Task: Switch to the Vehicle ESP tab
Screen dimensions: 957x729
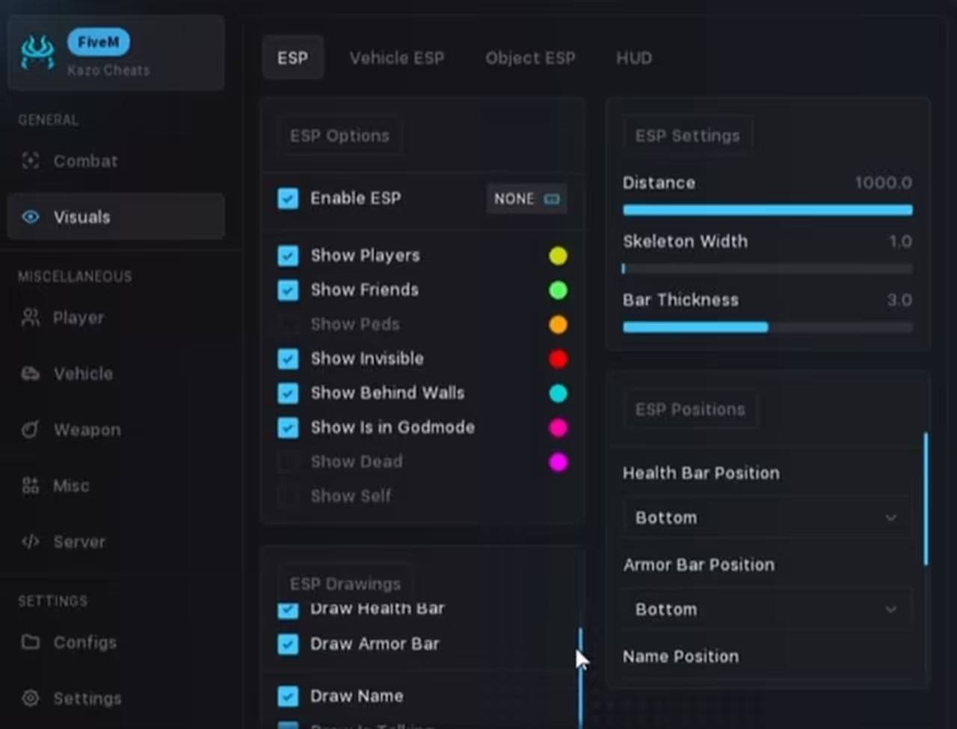Action: point(397,58)
